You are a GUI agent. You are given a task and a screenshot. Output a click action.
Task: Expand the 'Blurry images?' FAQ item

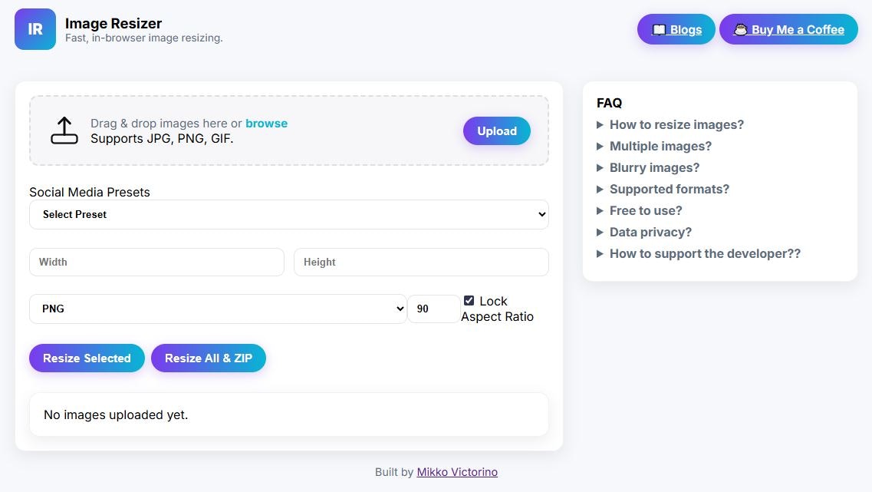tap(654, 167)
